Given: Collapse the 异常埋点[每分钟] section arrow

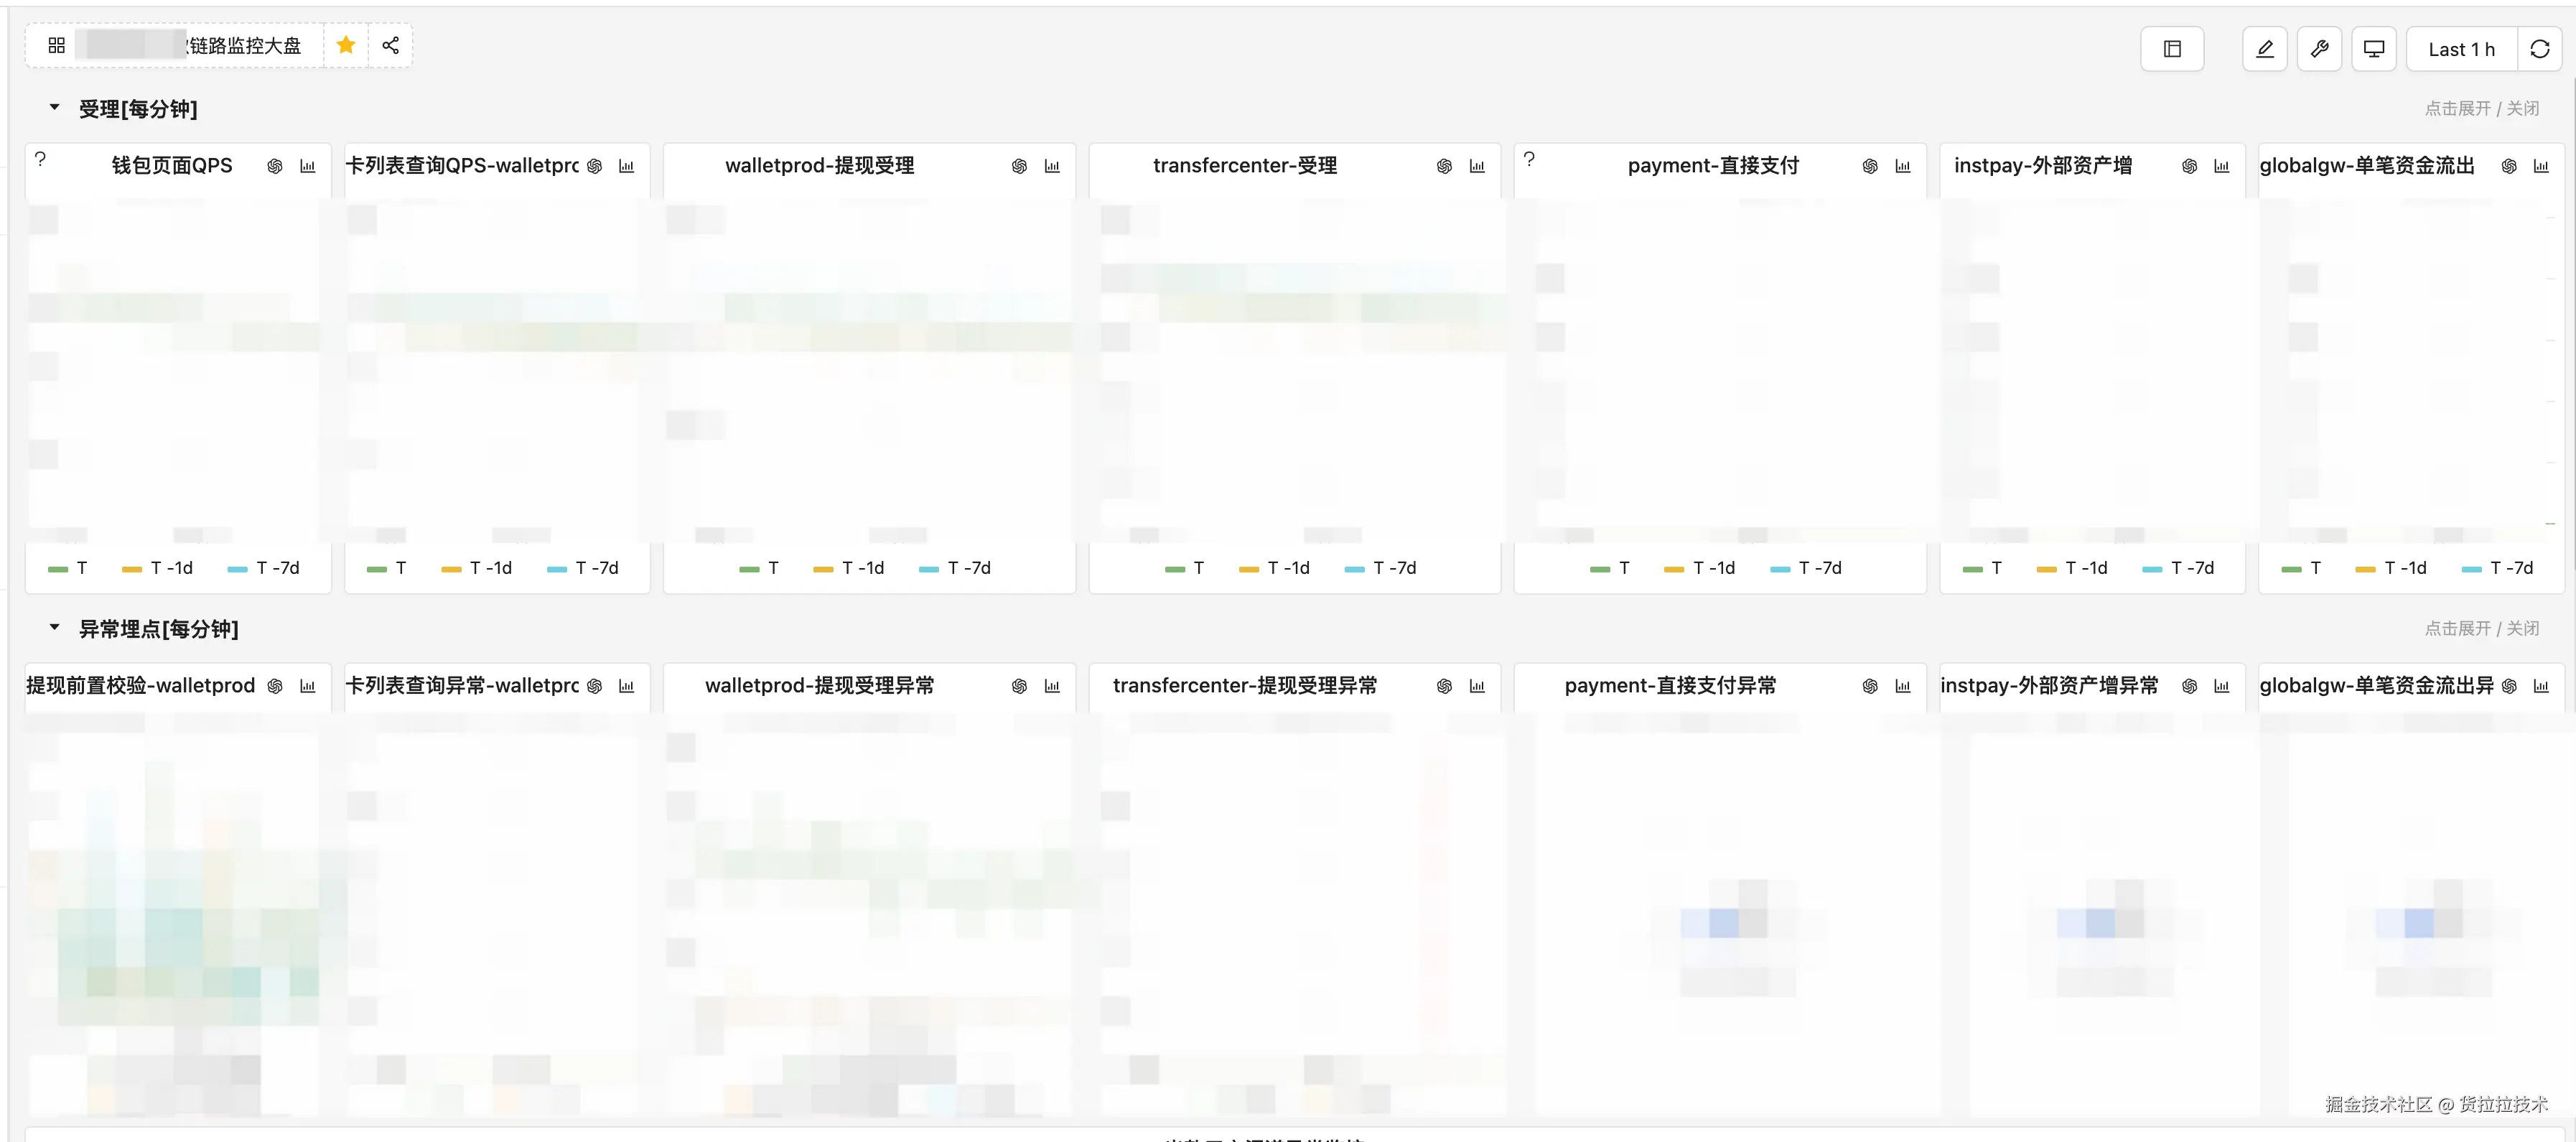Looking at the screenshot, I should click(x=55, y=628).
